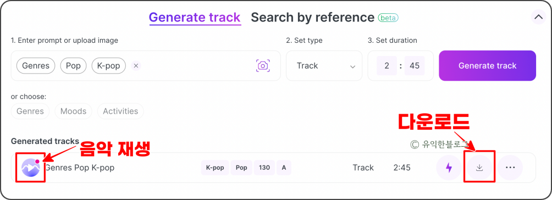
Task: Click the lightning bolt icon
Action: 449,168
